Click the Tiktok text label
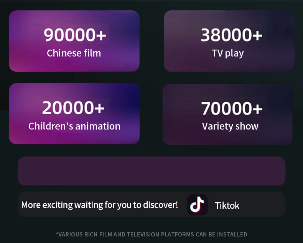 click(x=227, y=205)
